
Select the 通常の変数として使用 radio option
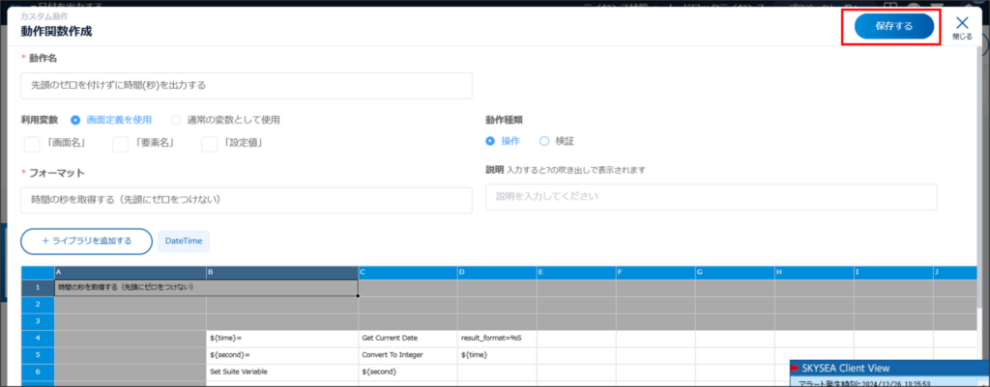tap(176, 120)
